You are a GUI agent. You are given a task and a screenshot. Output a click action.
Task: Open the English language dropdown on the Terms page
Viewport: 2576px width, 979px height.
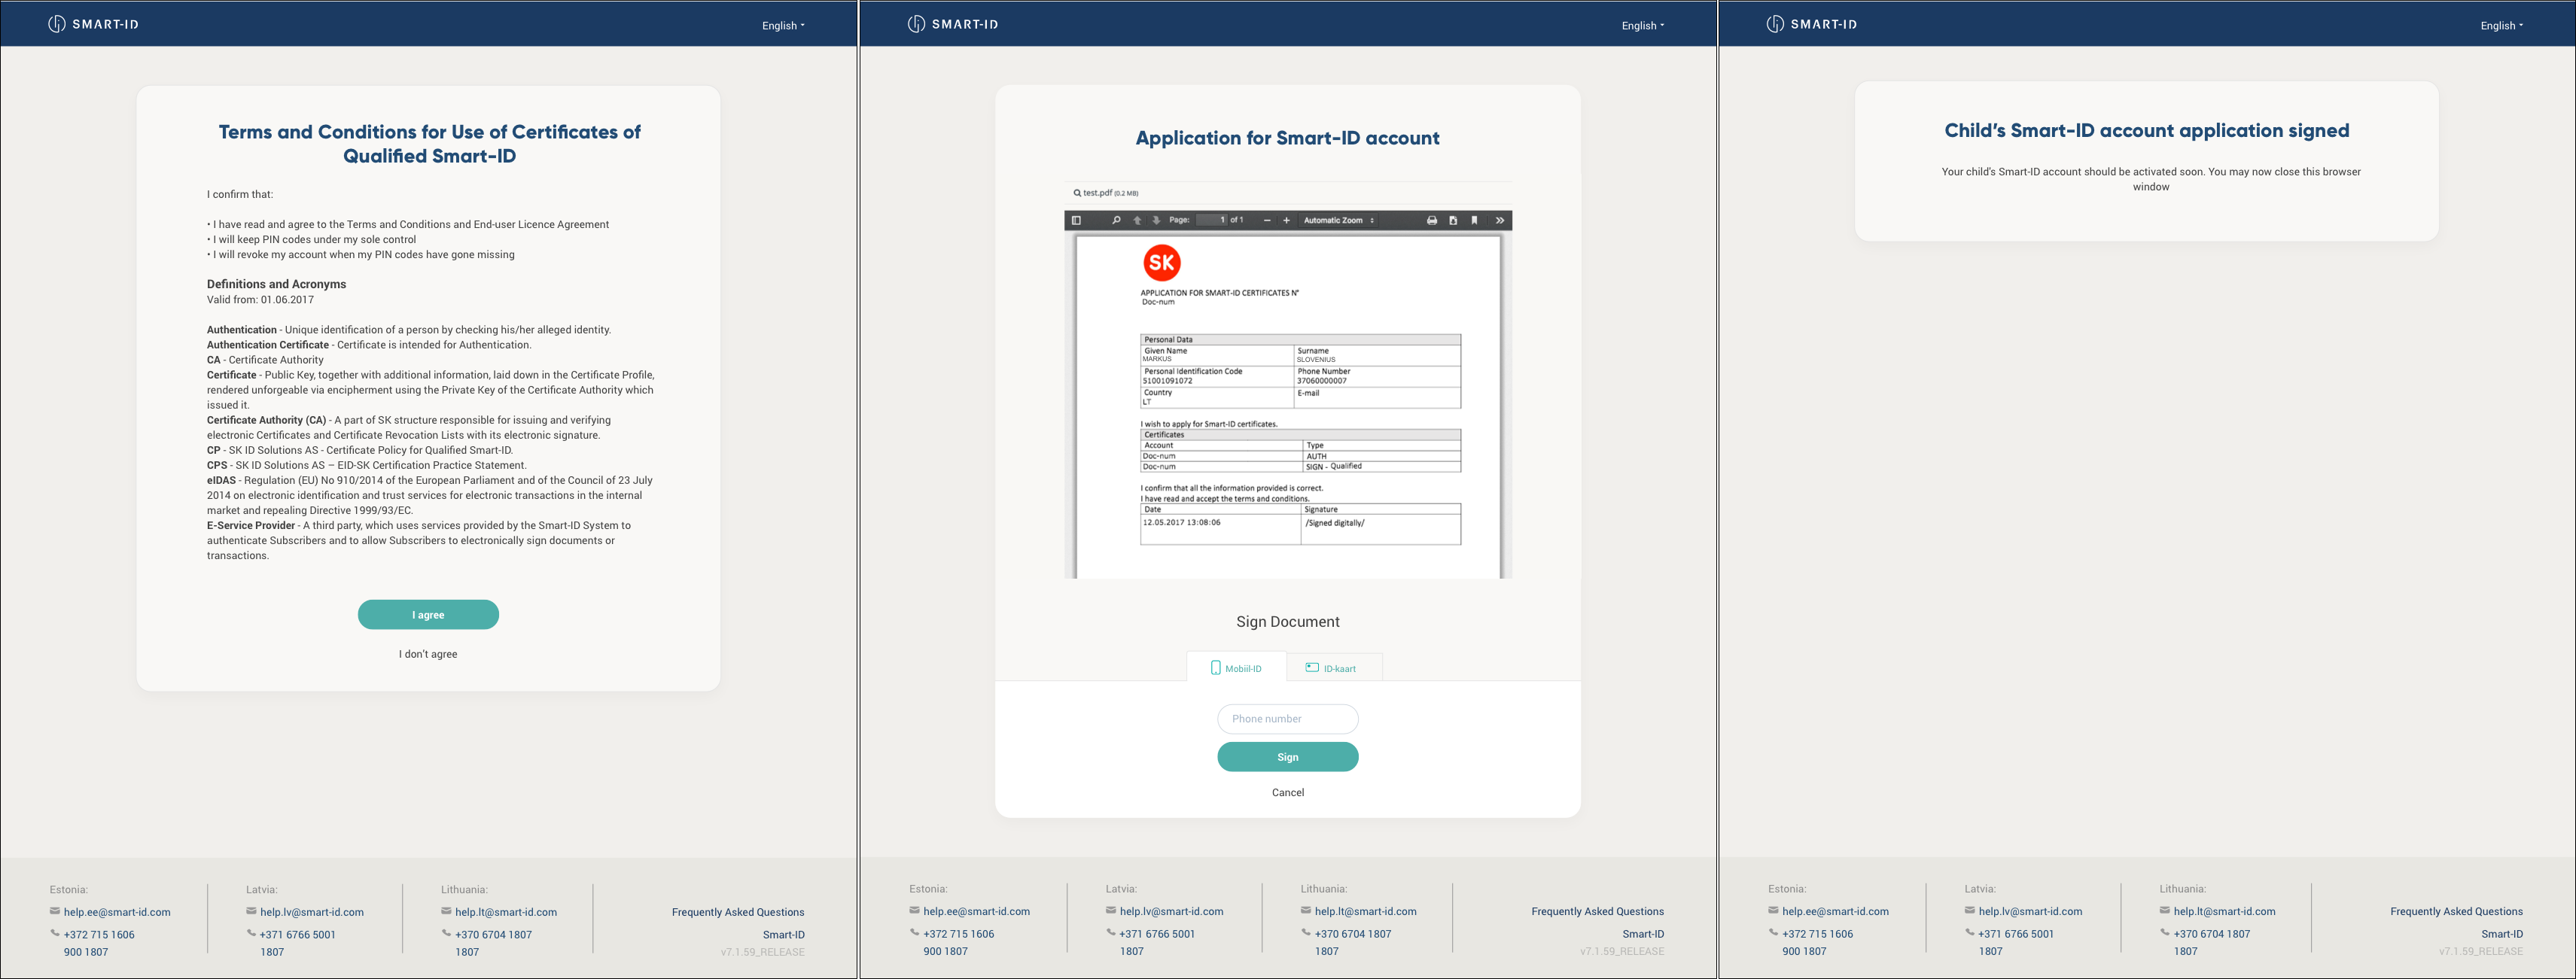click(783, 26)
